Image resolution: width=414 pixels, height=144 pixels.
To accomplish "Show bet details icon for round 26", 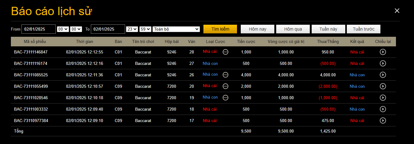I will click(x=226, y=75).
